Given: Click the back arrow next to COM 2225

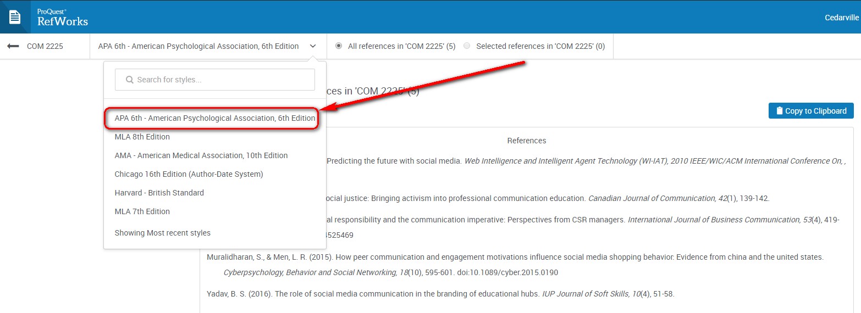Looking at the screenshot, I should (x=13, y=46).
